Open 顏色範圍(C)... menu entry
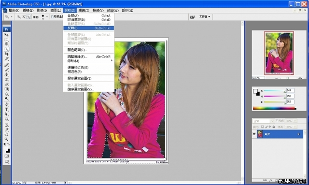 coord(89,50)
